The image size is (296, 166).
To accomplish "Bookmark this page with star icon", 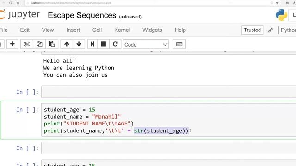I will pos(277,3).
